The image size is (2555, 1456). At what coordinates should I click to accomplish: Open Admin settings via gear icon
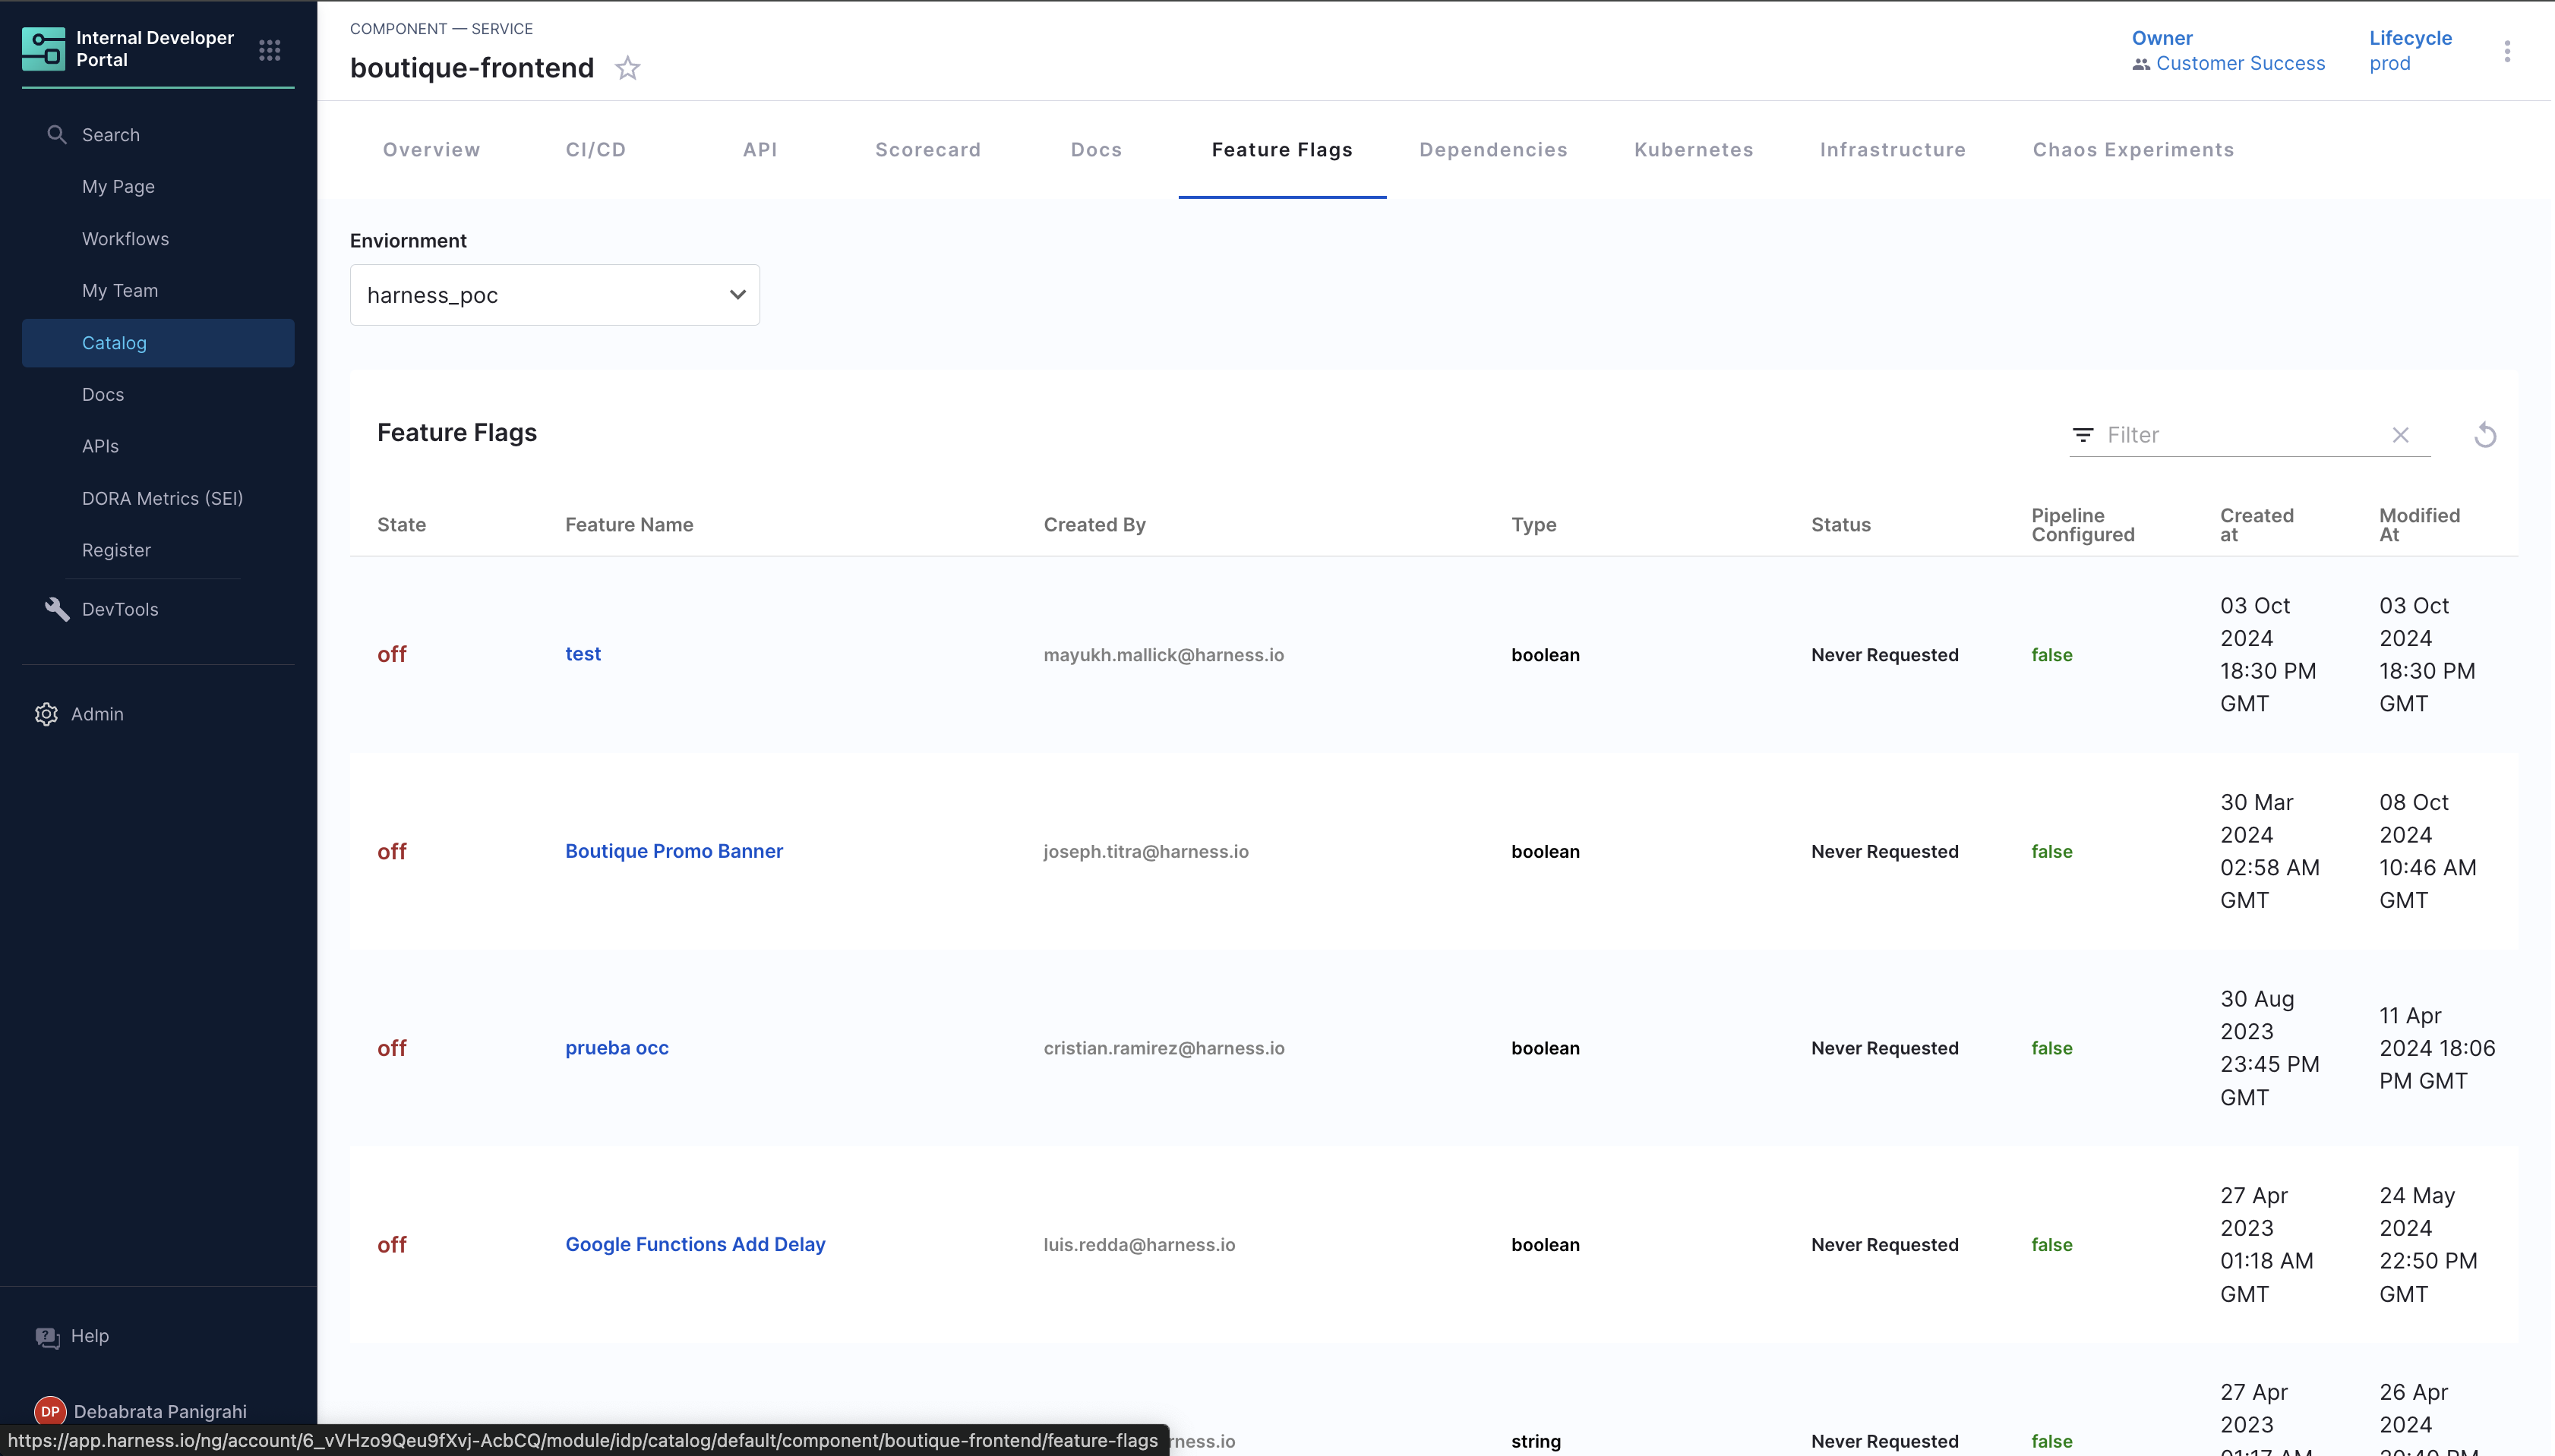pos(46,714)
